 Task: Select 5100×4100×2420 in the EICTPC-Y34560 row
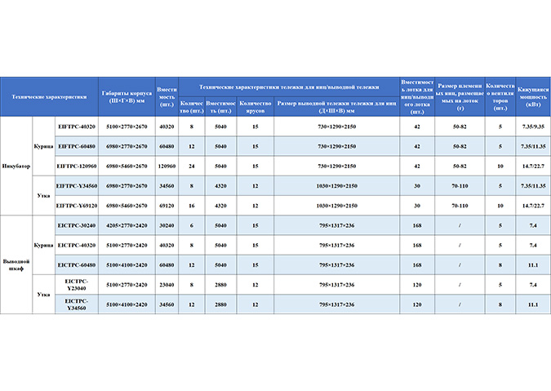(127, 304)
